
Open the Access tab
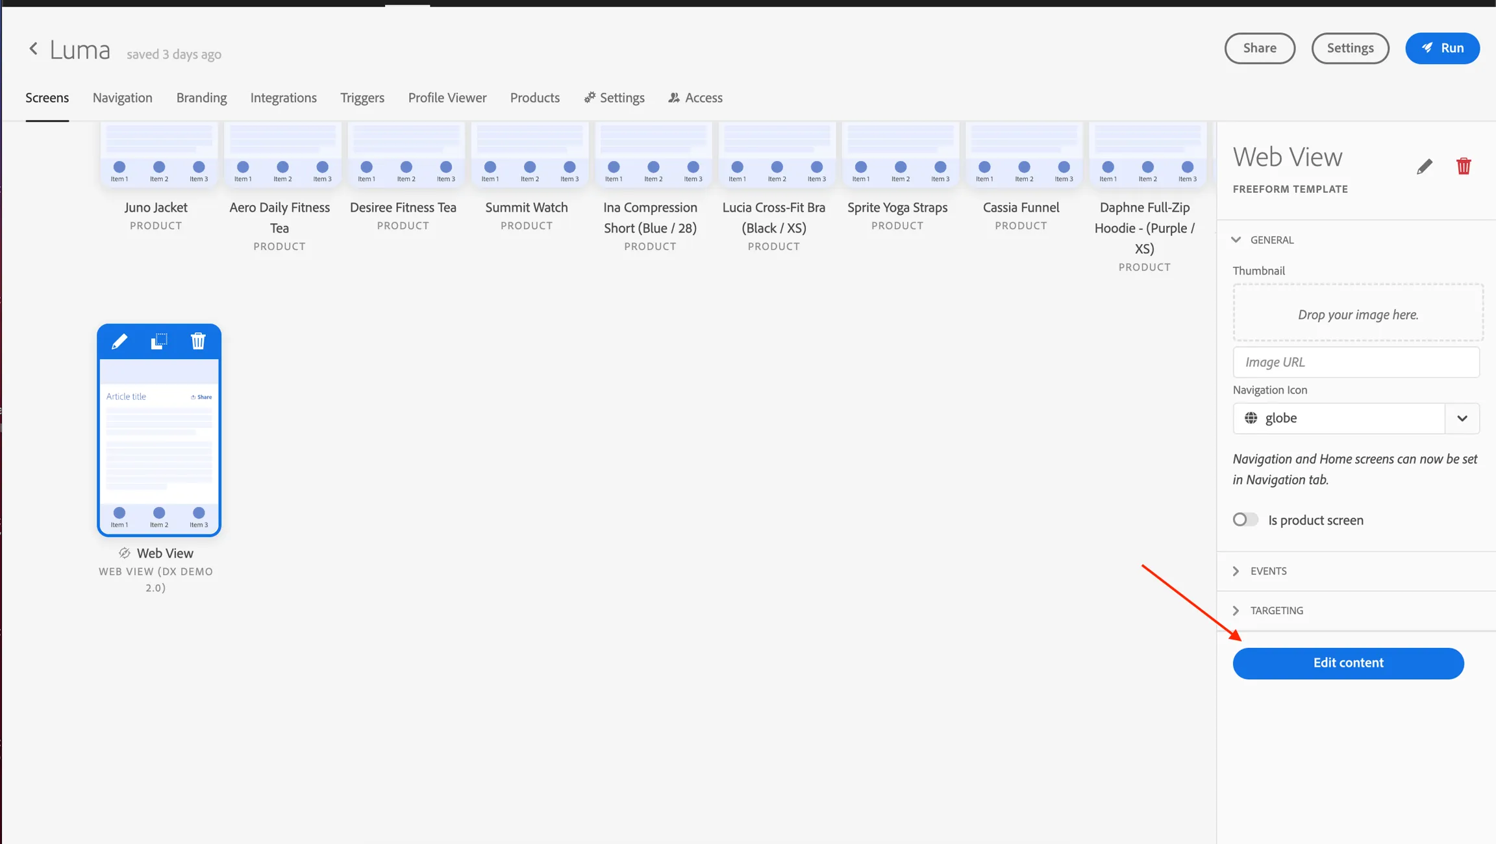695,97
